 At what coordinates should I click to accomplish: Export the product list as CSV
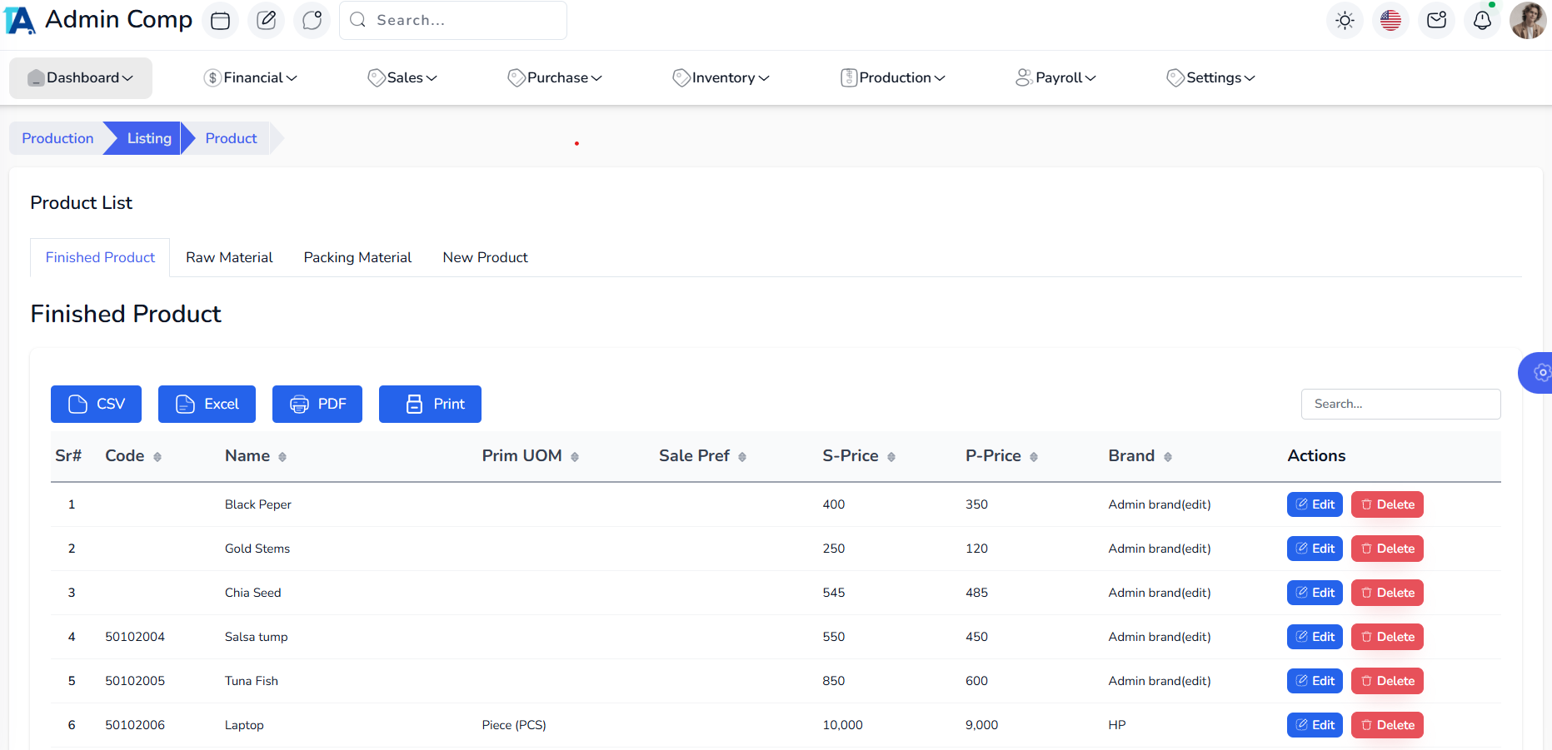click(96, 405)
